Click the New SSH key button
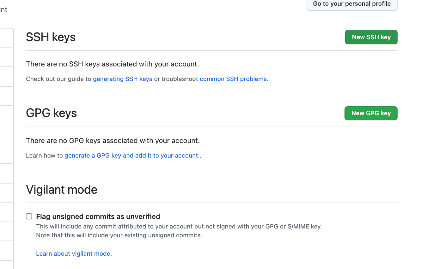This screenshot has height=269, width=445. click(371, 37)
